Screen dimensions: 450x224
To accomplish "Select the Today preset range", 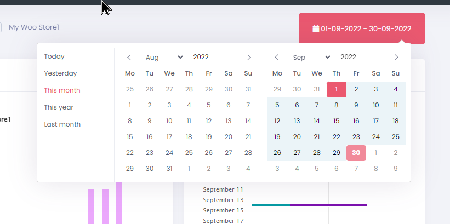I will [54, 56].
